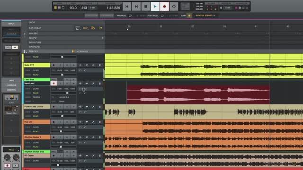Arm record on Rhythm Guitar 1

(53, 137)
